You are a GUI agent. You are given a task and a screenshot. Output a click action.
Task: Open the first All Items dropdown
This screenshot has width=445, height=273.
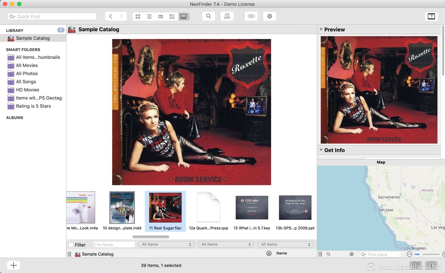[166, 244]
